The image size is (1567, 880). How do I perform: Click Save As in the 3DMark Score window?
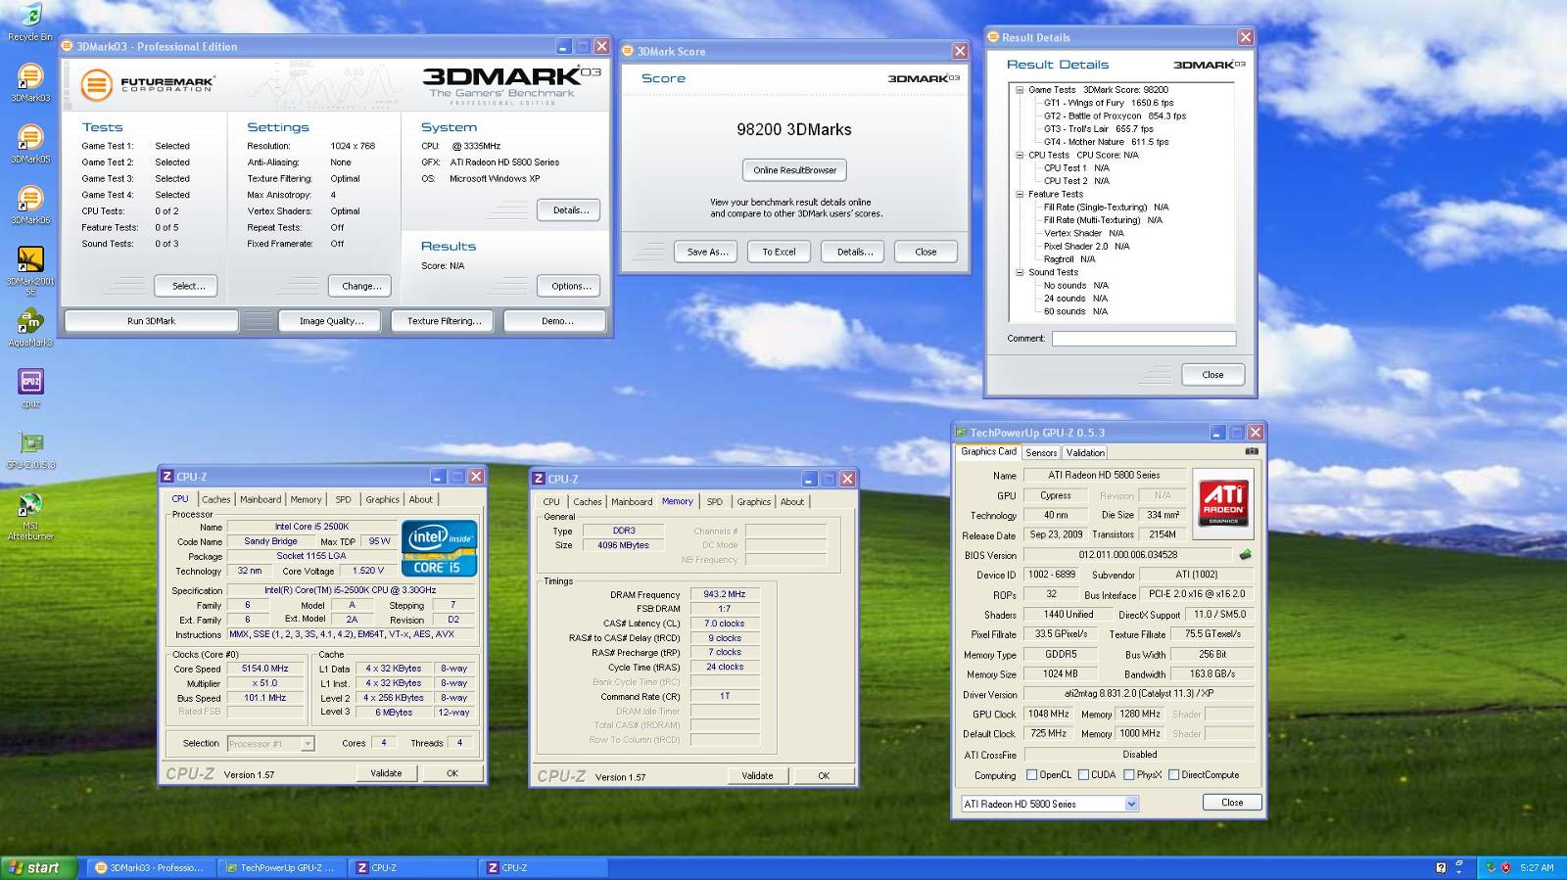click(x=707, y=252)
